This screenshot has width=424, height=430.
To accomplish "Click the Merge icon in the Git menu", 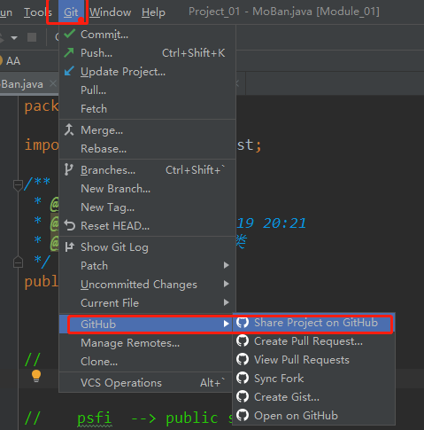I will 69,129.
